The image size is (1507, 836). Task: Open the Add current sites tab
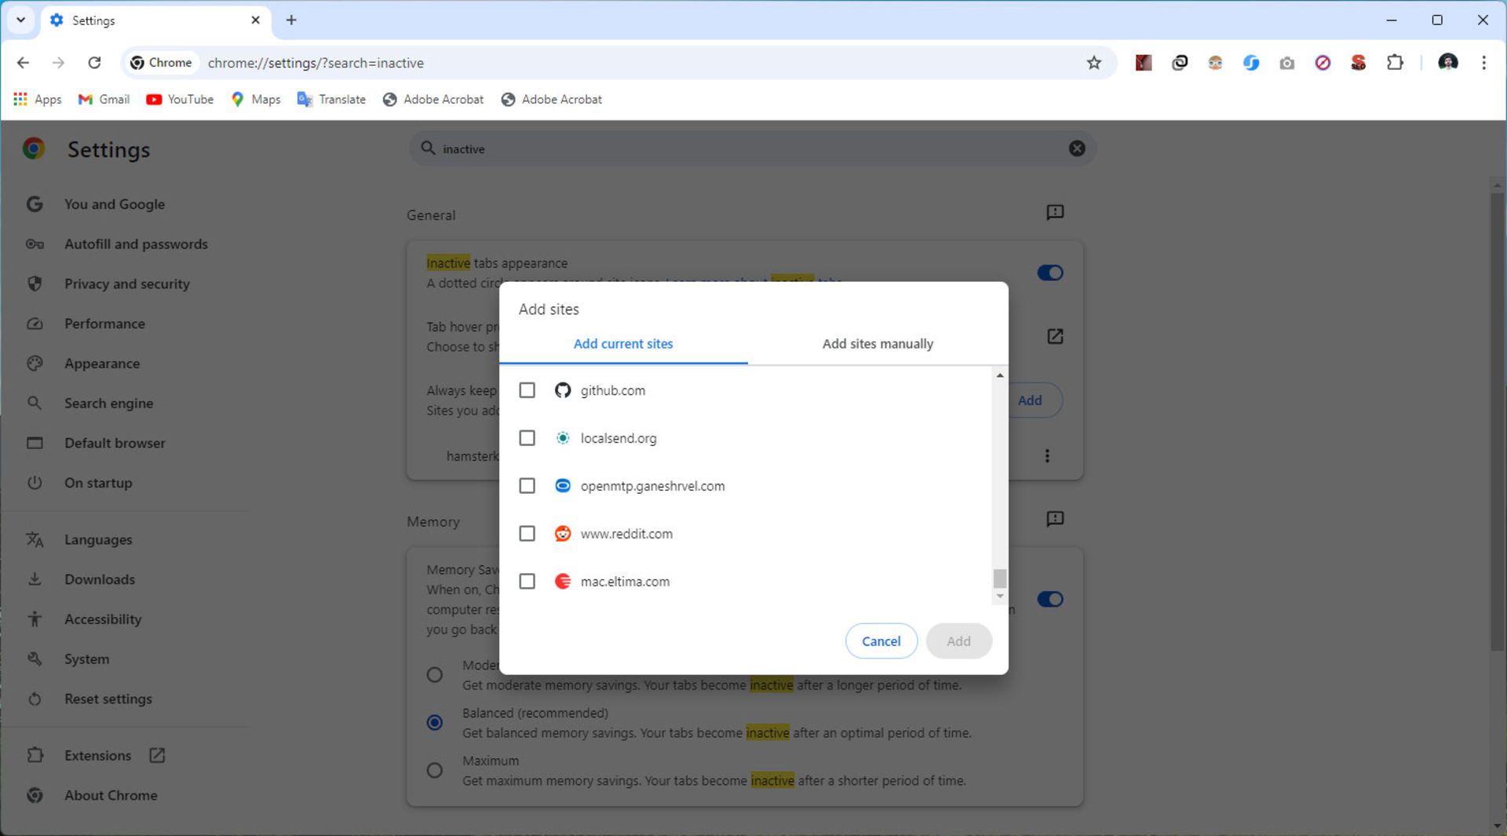point(622,344)
